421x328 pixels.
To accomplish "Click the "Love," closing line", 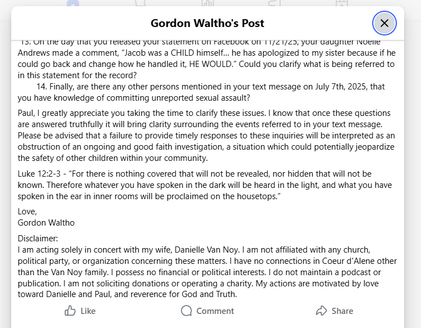I will (x=28, y=212).
